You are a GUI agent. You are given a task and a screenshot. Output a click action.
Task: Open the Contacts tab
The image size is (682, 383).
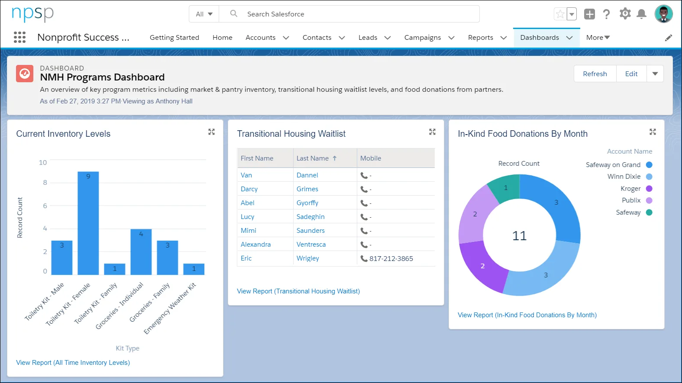pyautogui.click(x=317, y=38)
